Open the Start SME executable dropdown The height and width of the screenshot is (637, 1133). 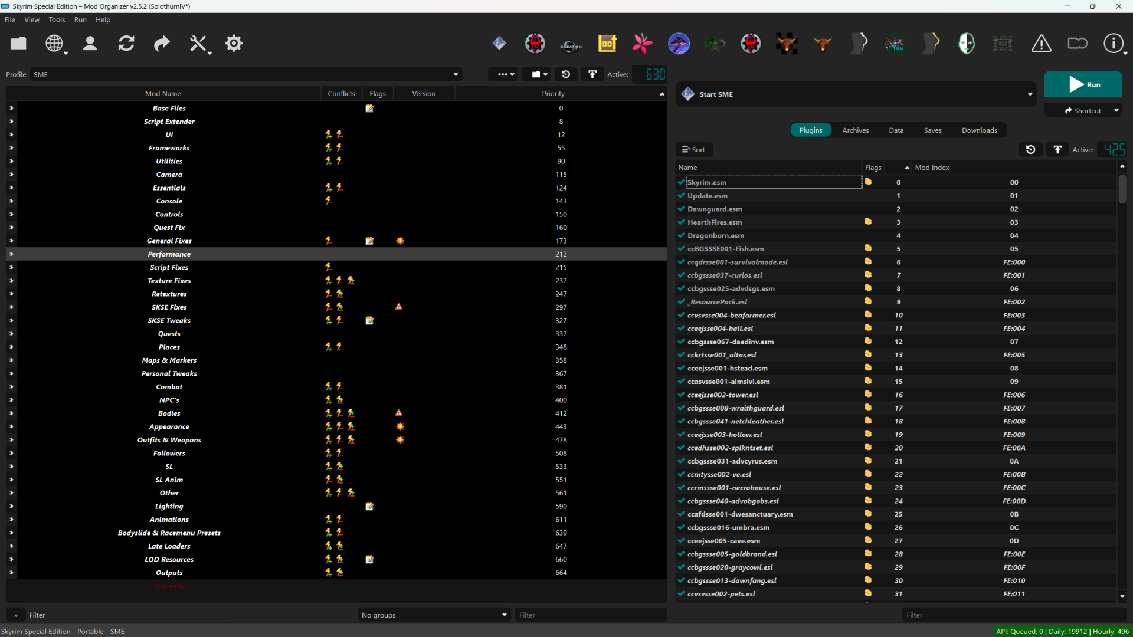click(x=856, y=94)
